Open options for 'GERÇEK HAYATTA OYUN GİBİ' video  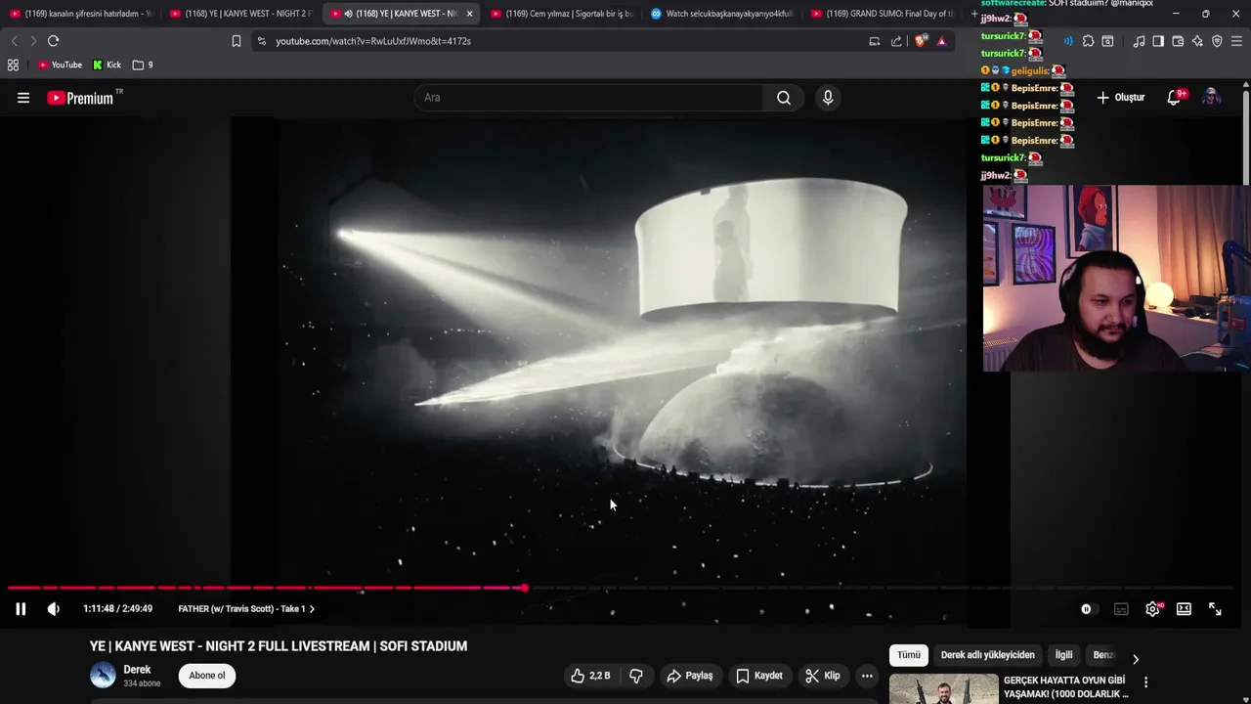click(1146, 682)
